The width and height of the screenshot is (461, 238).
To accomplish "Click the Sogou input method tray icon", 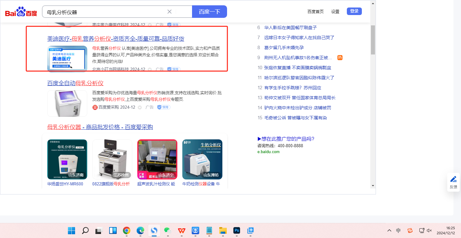I will point(410,231).
